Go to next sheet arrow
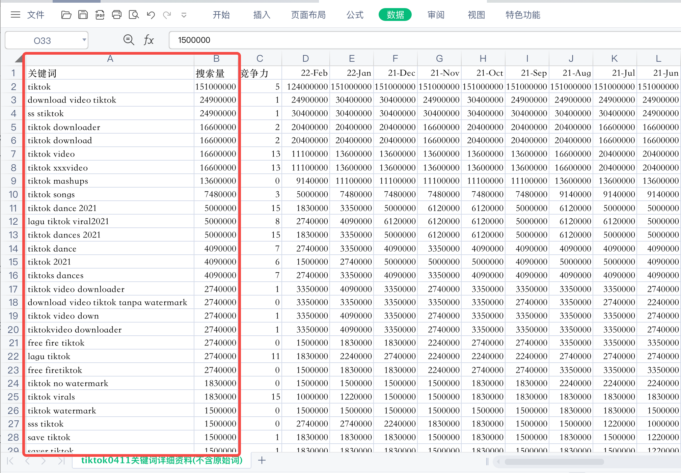This screenshot has height=473, width=681. pos(44,461)
